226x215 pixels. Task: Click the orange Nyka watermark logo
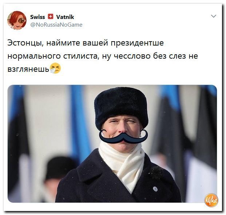(211, 200)
